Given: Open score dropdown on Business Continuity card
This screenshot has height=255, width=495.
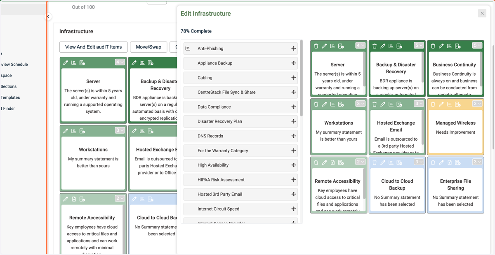Looking at the screenshot, I should tap(477, 46).
